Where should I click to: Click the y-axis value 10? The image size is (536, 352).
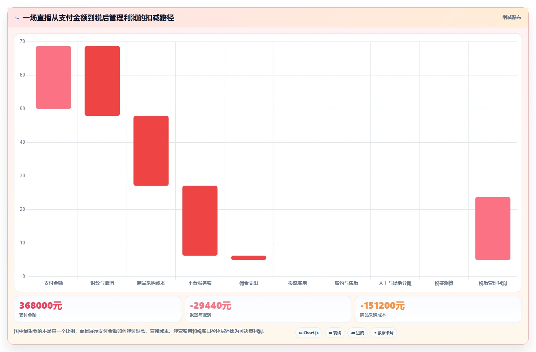point(22,243)
